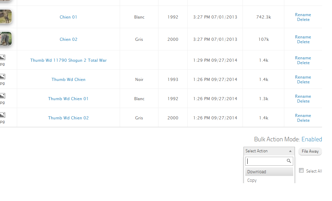
Task: Collapse the Select Action dropdown
Action: click(269, 151)
